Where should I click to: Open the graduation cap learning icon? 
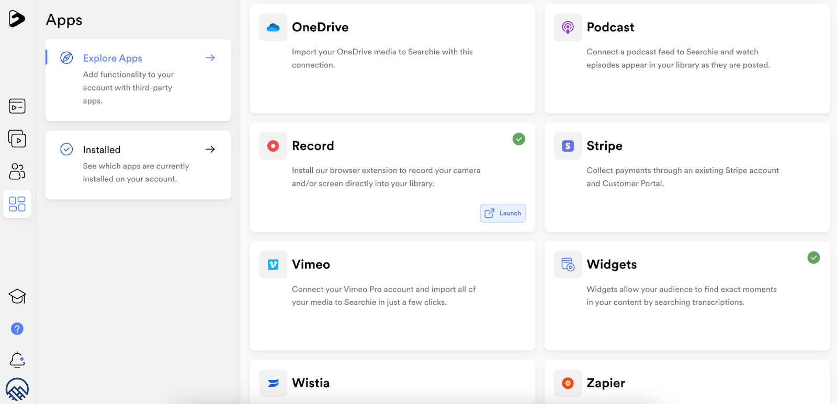coord(17,296)
